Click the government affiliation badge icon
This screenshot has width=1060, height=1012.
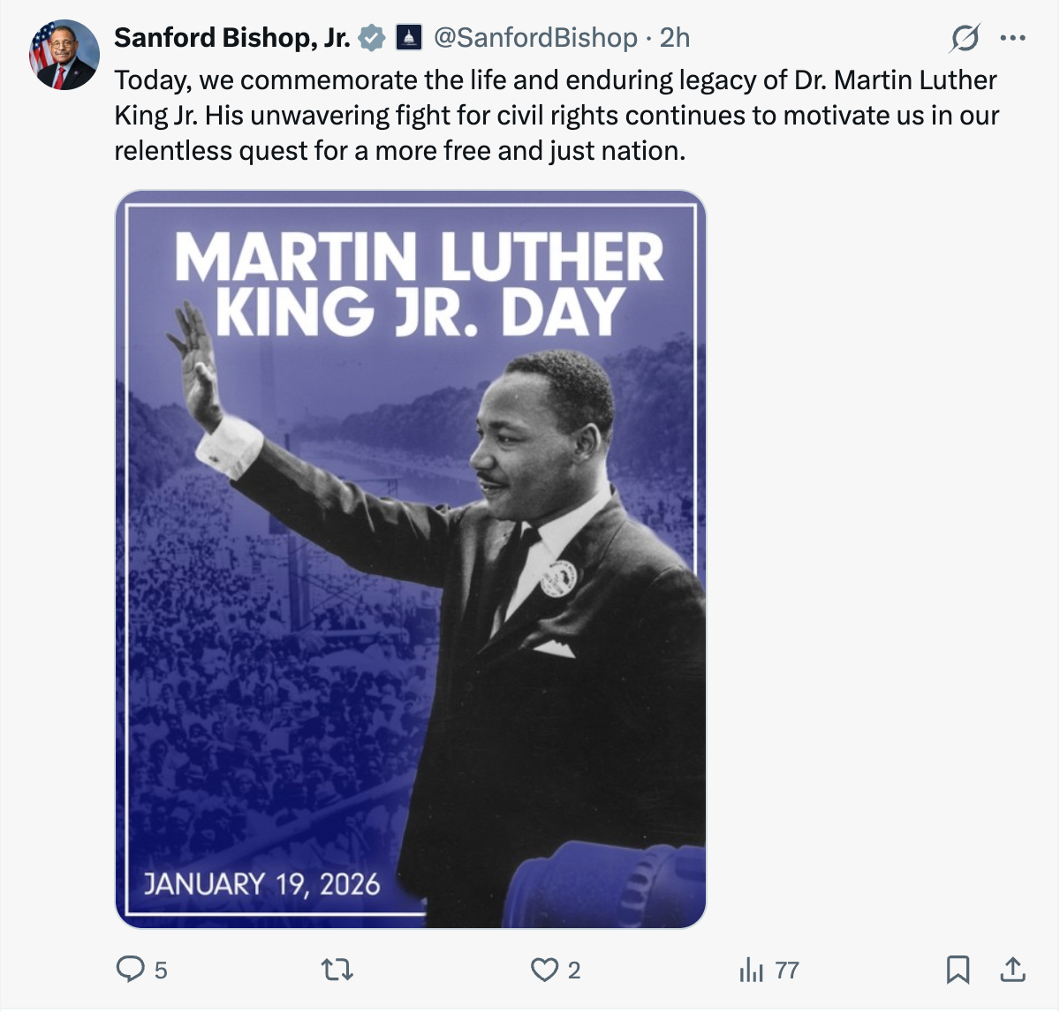point(408,38)
